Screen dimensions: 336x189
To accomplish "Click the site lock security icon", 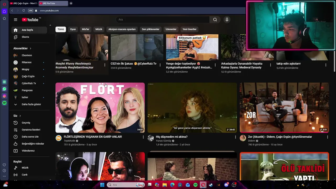I will click(x=36, y=10).
